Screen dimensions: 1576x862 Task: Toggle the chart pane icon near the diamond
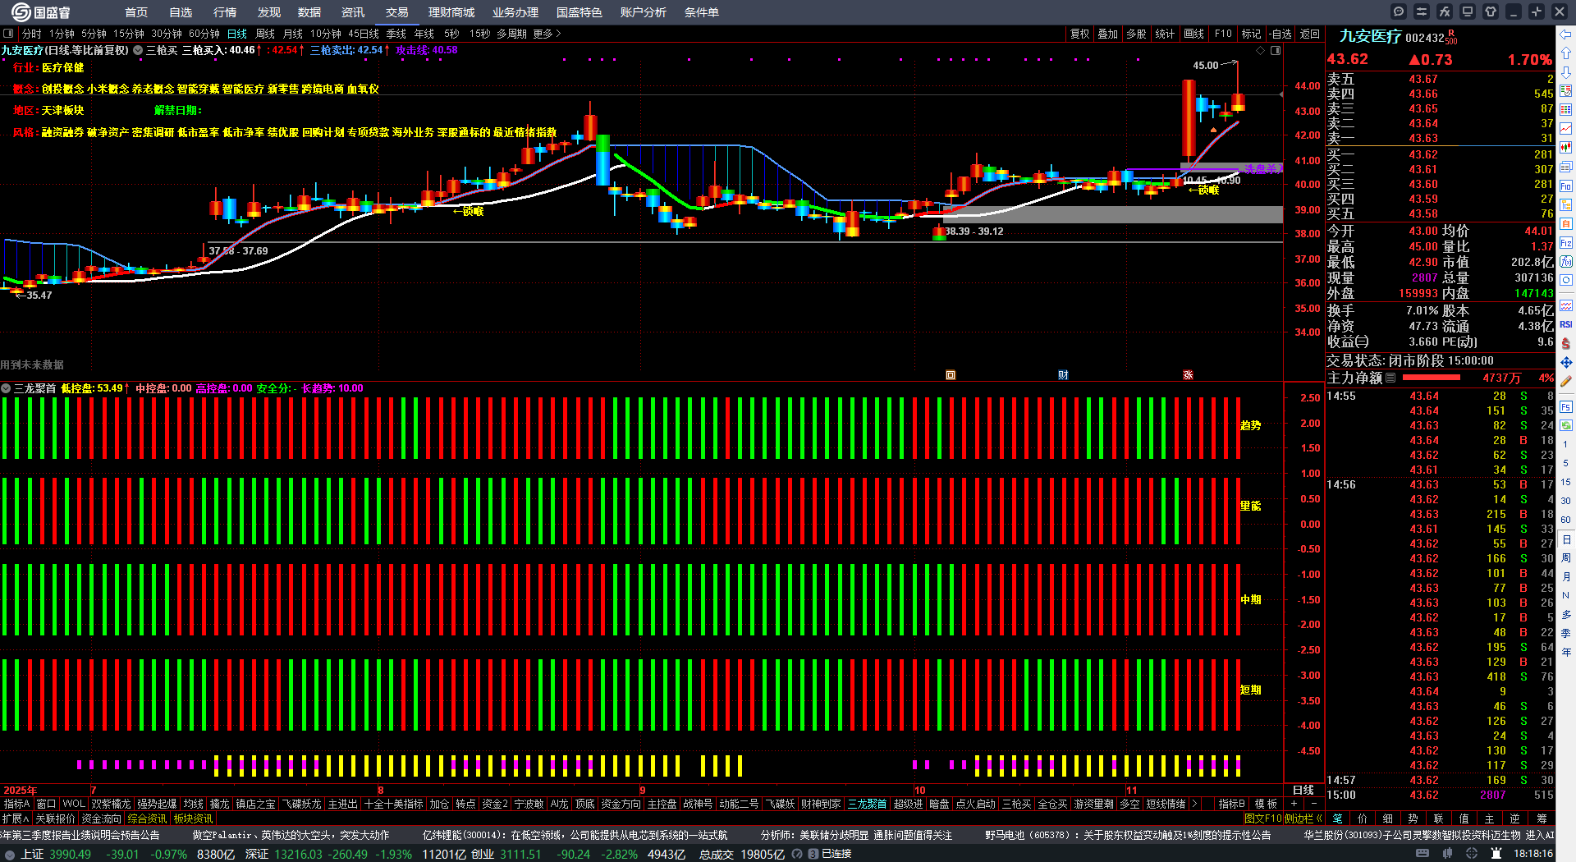click(x=1276, y=51)
